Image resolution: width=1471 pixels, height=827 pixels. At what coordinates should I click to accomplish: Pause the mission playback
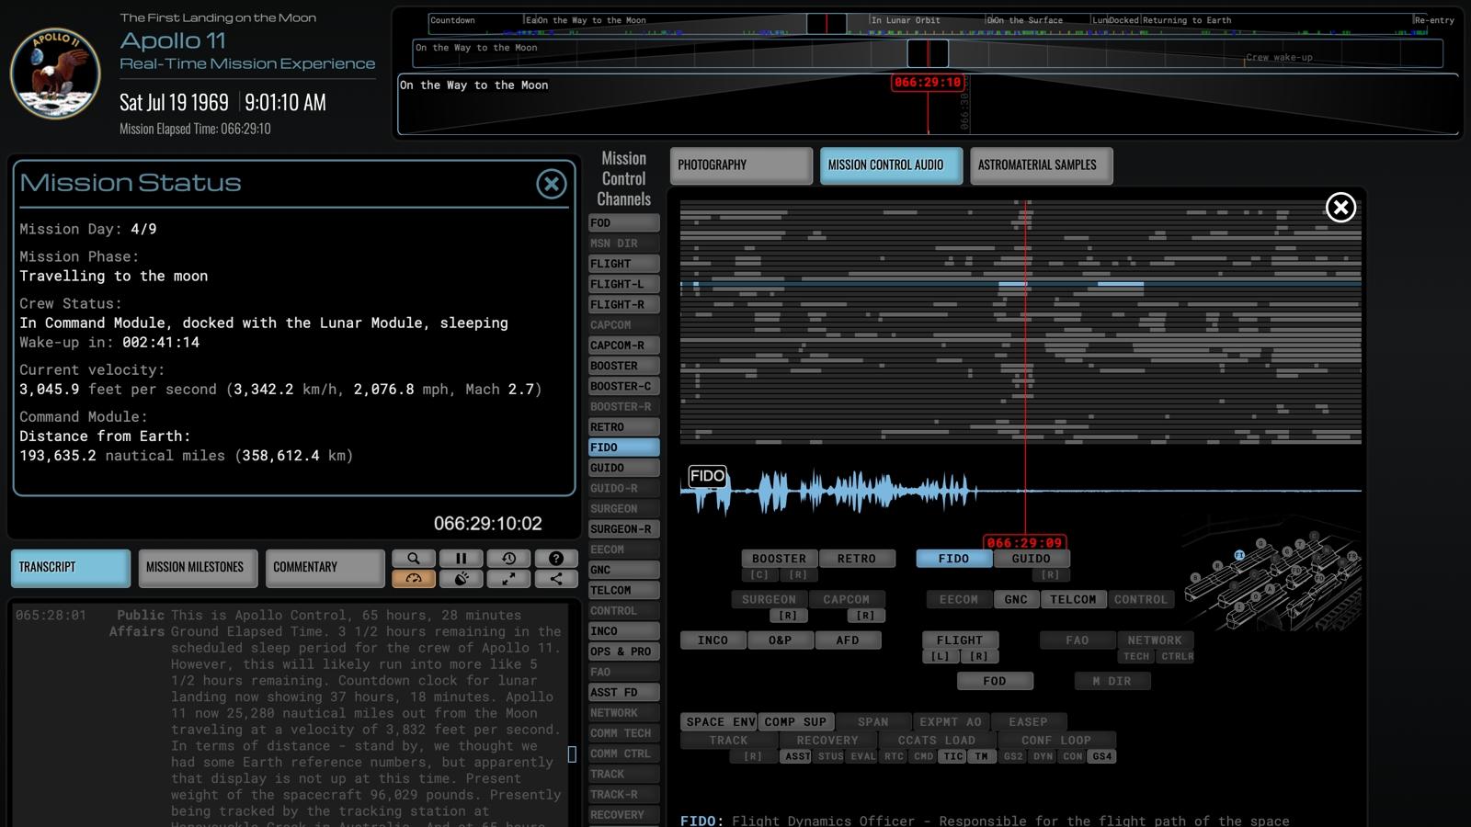coord(462,558)
